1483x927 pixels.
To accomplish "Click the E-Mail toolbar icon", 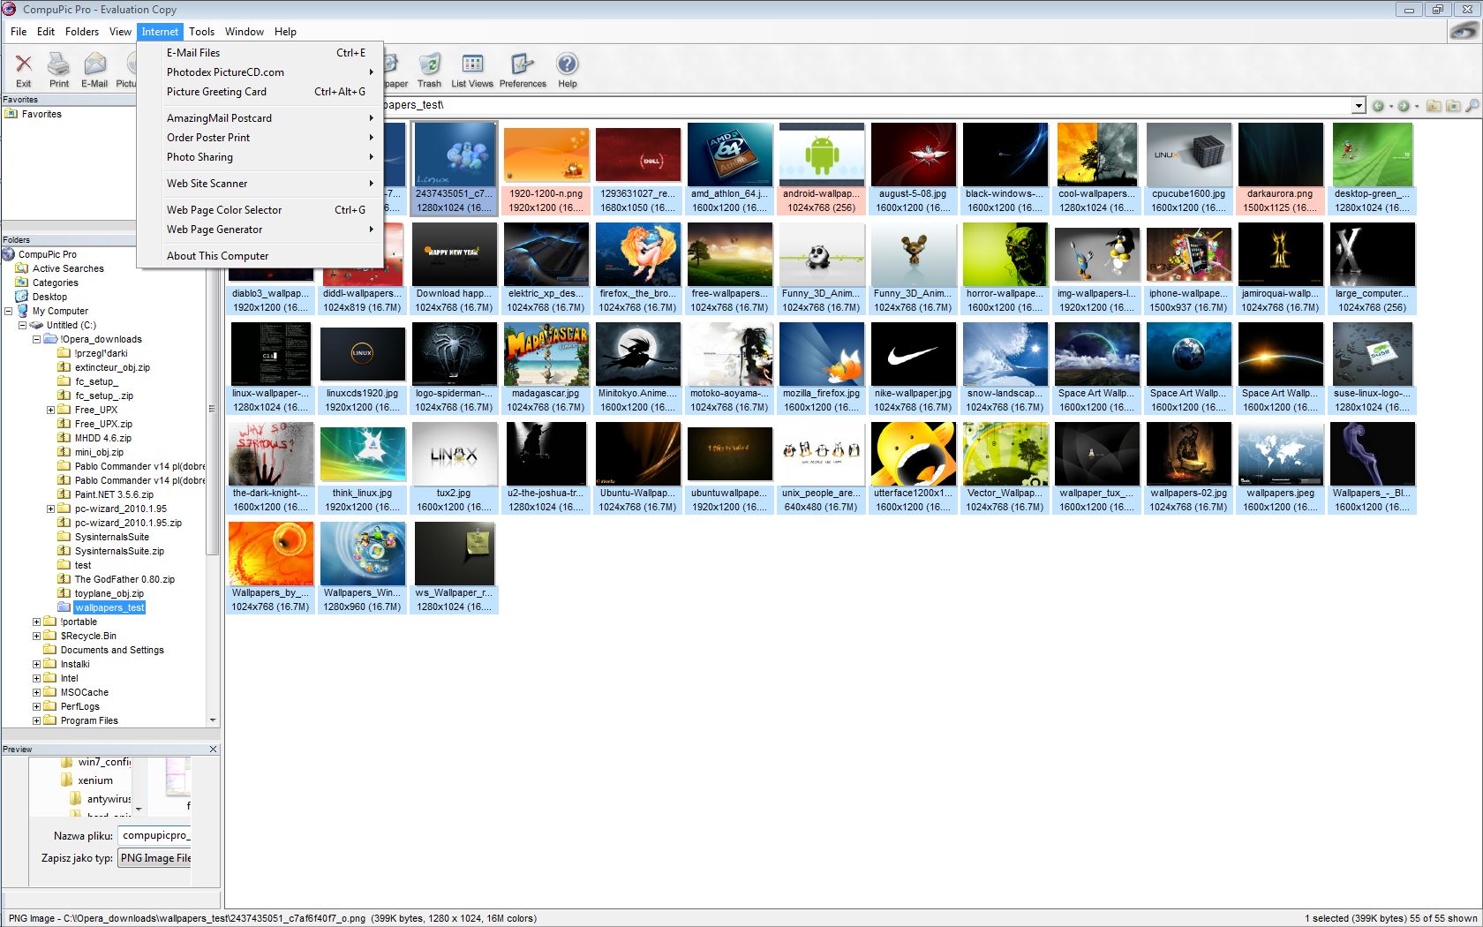I will (94, 70).
